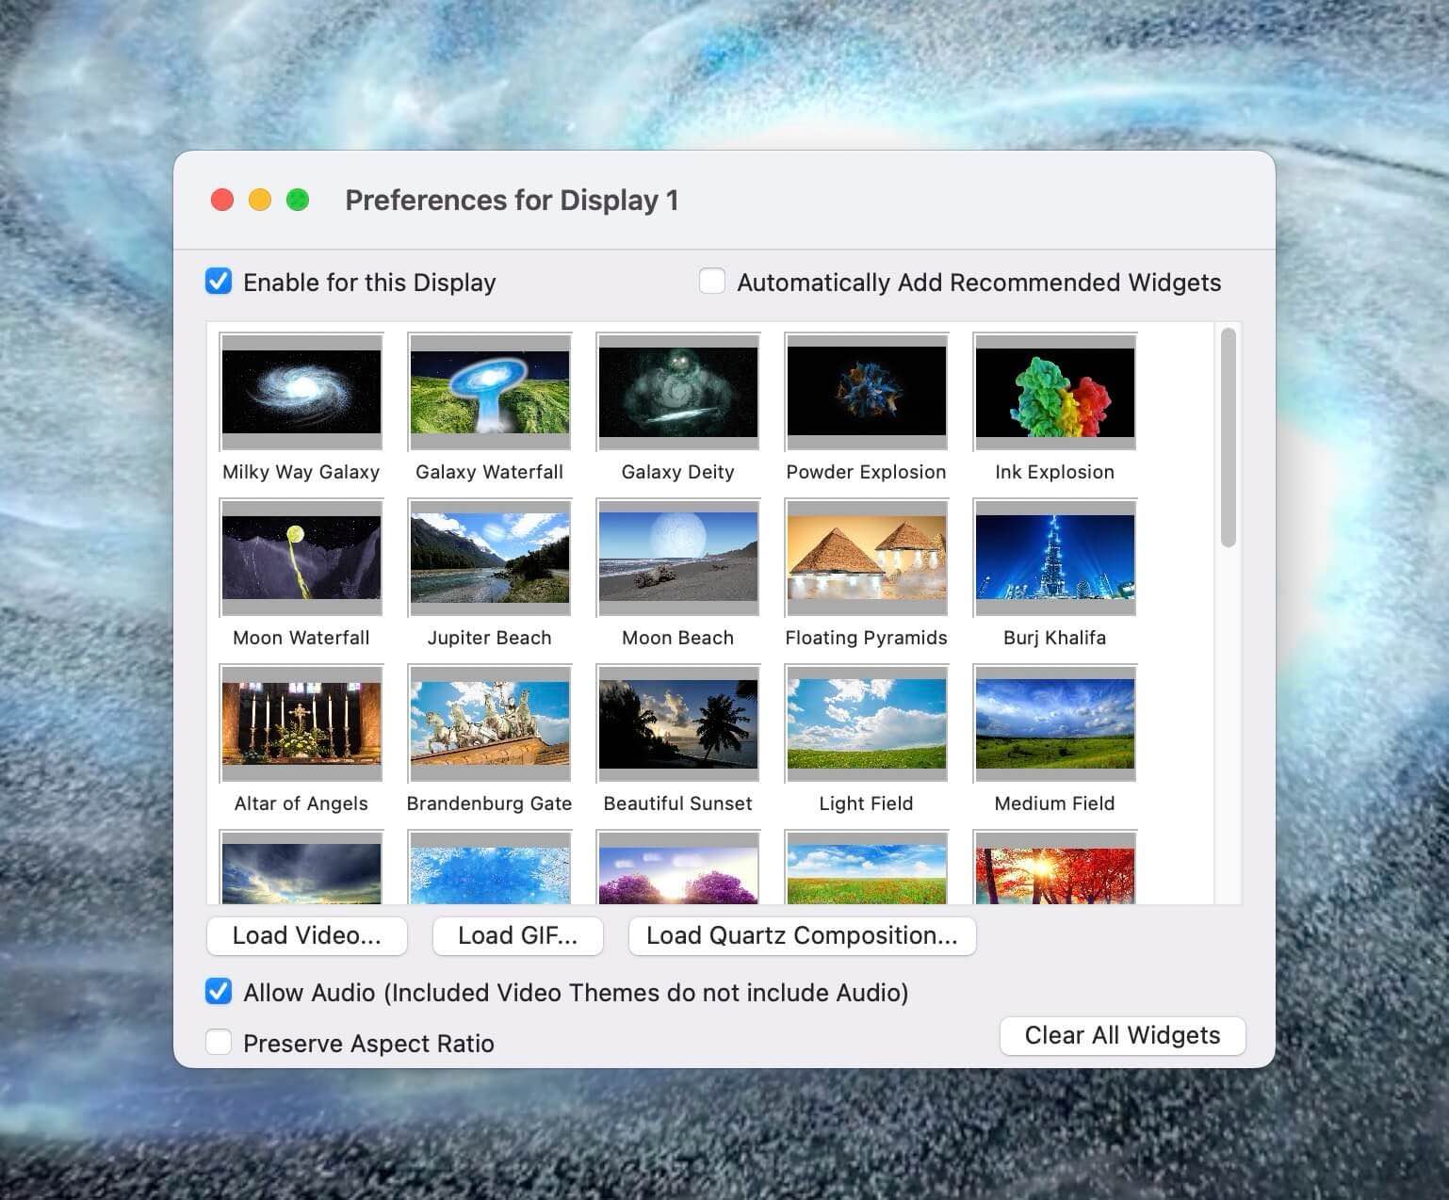This screenshot has height=1200, width=1449.
Task: Choose the Altar of Angels theme
Action: (x=301, y=724)
